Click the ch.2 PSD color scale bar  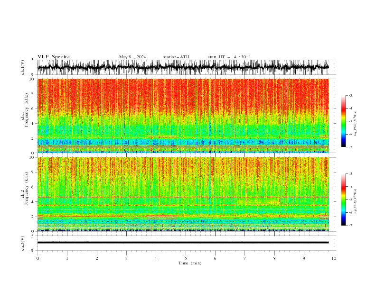coord(343,199)
